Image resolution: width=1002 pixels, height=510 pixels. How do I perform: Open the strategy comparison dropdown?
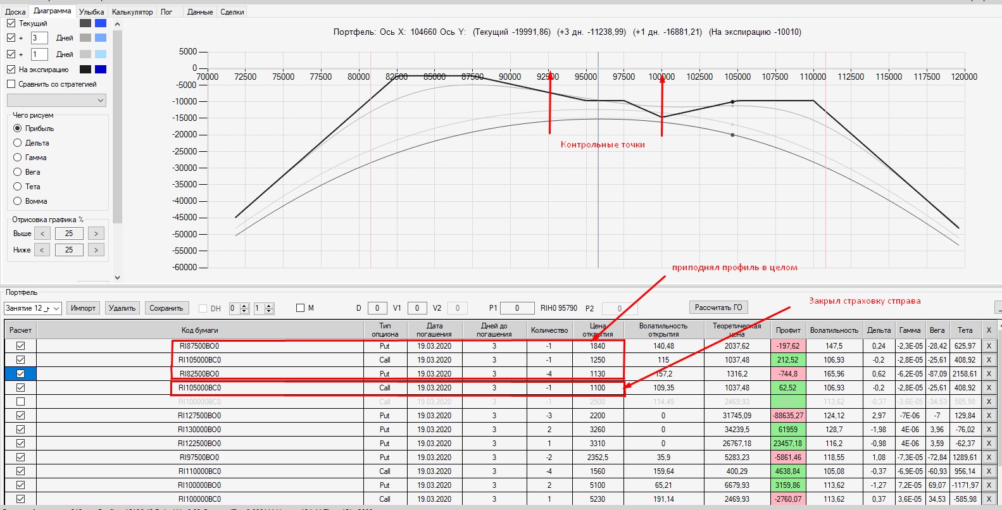pyautogui.click(x=56, y=101)
